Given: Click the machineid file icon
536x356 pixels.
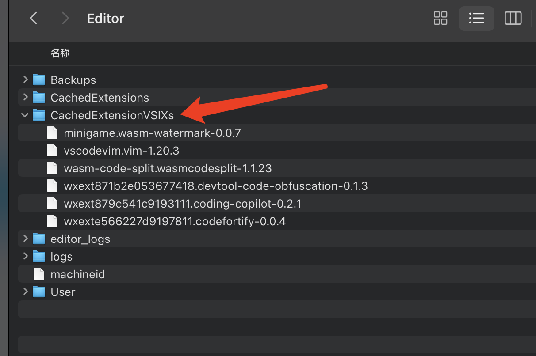Looking at the screenshot, I should pos(39,274).
